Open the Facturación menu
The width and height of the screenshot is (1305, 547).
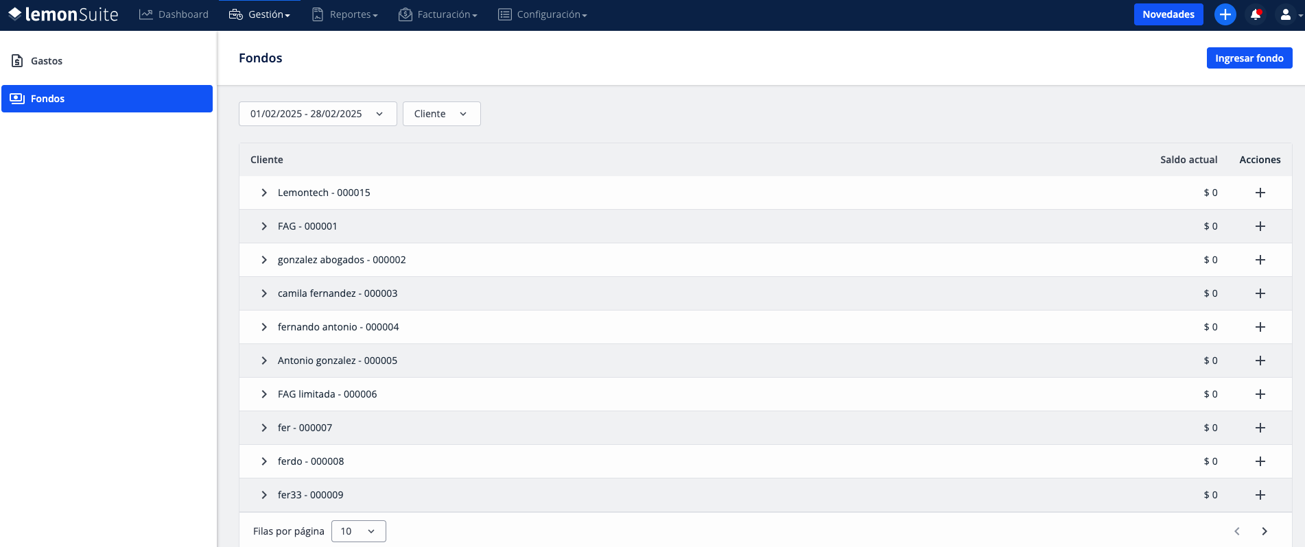tap(438, 14)
